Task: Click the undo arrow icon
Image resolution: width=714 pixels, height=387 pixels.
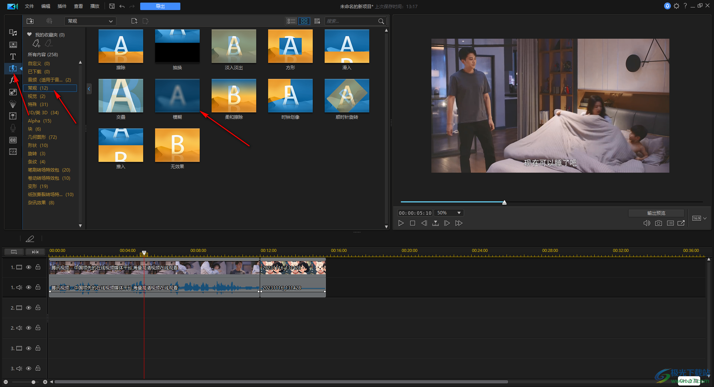Action: coord(122,6)
